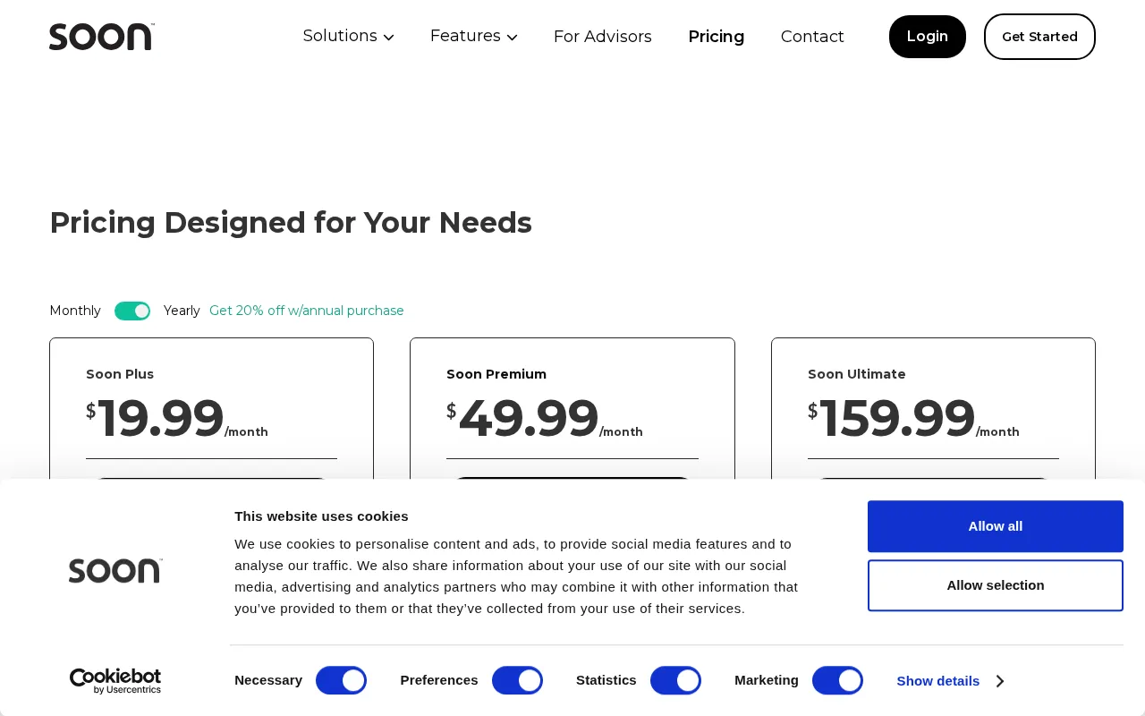This screenshot has width=1145, height=716.
Task: Click the Soon Premium plan title
Action: click(x=496, y=374)
